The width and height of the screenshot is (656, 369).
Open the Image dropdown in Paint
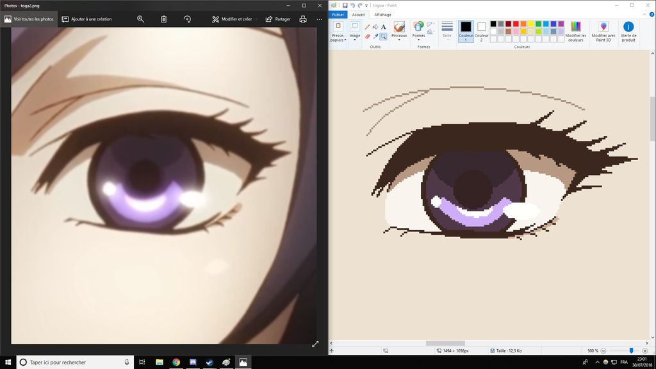355,32
